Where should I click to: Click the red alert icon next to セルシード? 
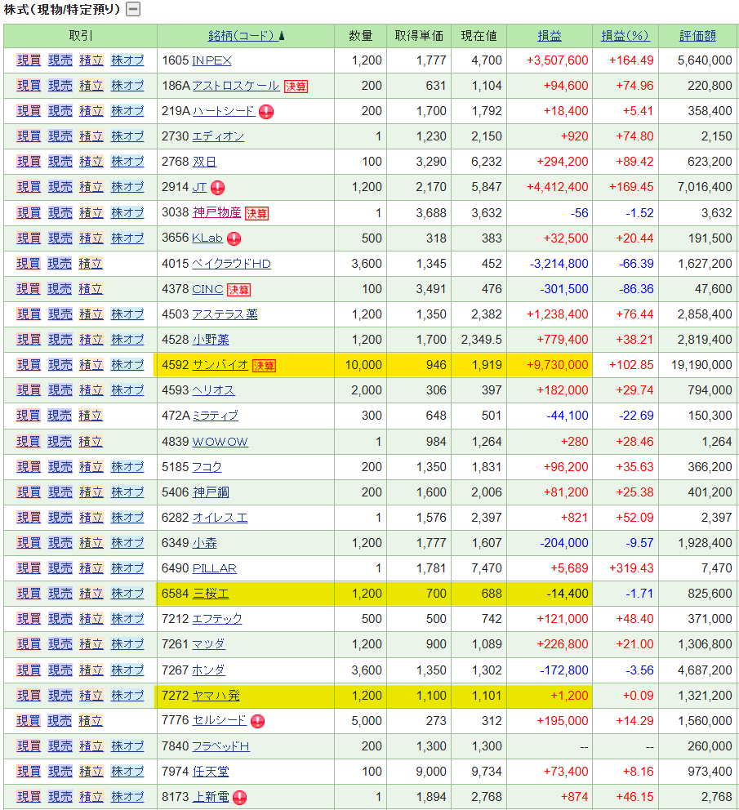click(257, 721)
